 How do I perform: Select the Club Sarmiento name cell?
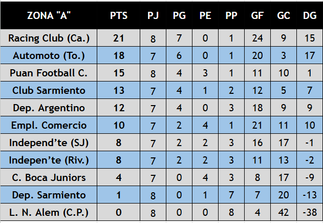(x=49, y=90)
